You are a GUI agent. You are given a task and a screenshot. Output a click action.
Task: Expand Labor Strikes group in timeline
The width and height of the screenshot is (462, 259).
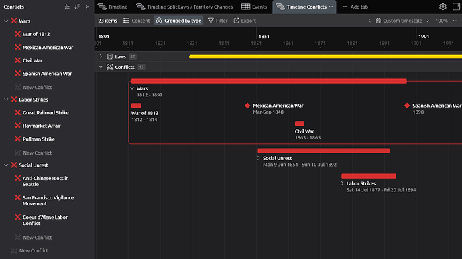coord(342,183)
